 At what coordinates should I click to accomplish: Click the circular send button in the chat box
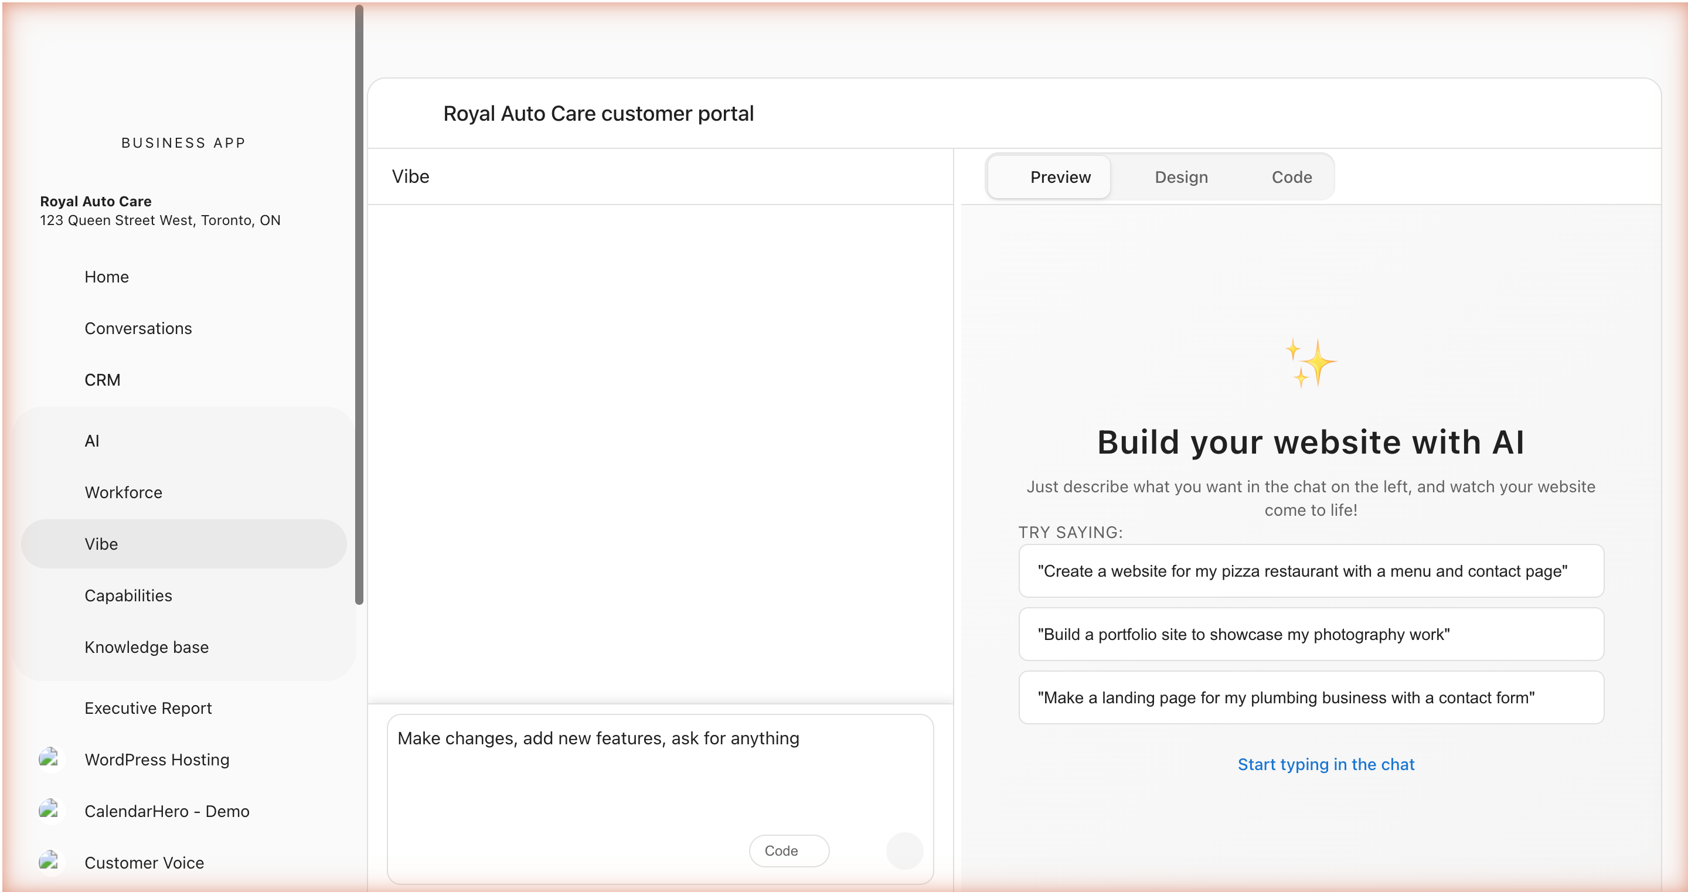point(904,851)
